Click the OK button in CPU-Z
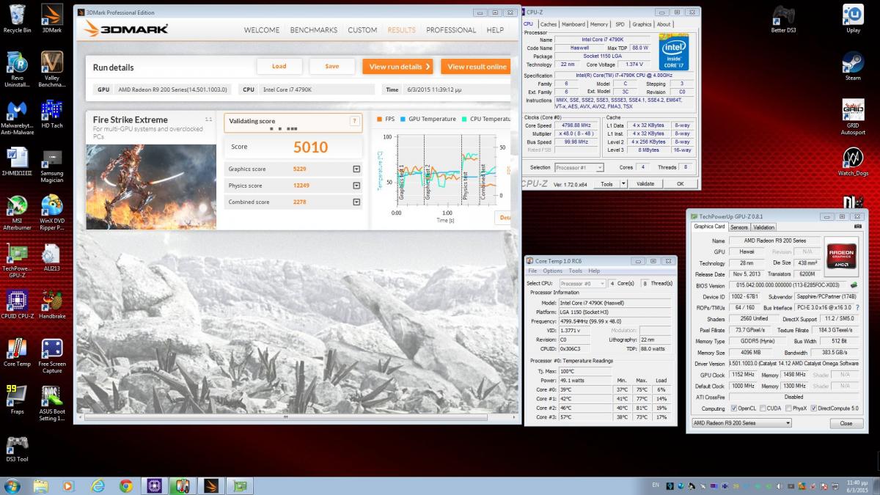Screen dimensions: 880x495 (680, 184)
